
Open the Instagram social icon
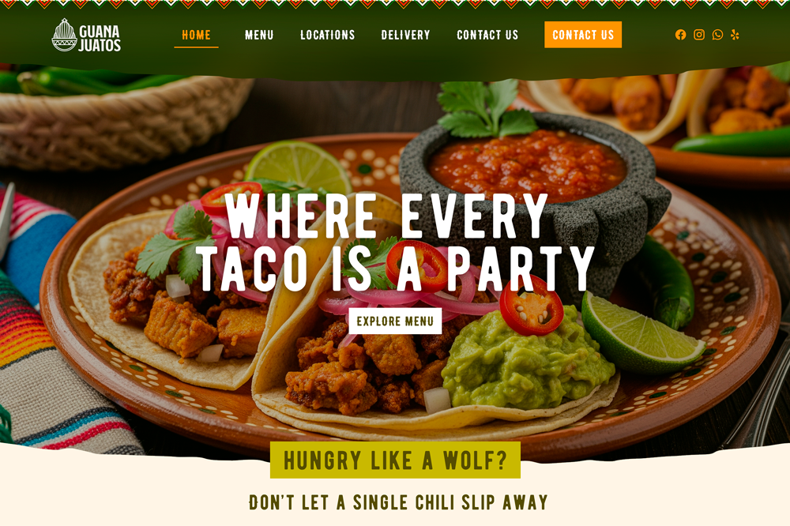tap(699, 35)
